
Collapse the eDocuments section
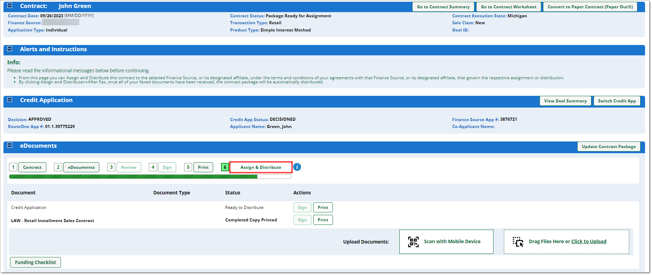pyautogui.click(x=10, y=145)
